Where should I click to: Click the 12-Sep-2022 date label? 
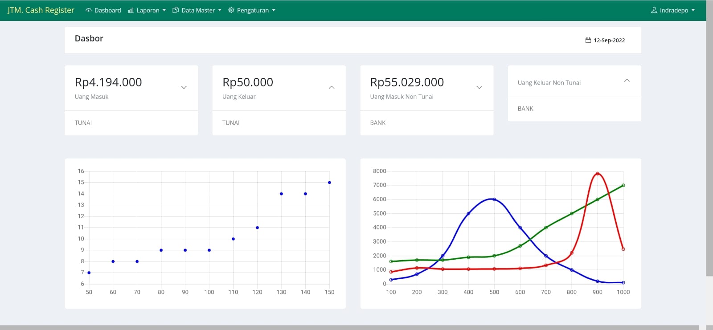(x=609, y=40)
